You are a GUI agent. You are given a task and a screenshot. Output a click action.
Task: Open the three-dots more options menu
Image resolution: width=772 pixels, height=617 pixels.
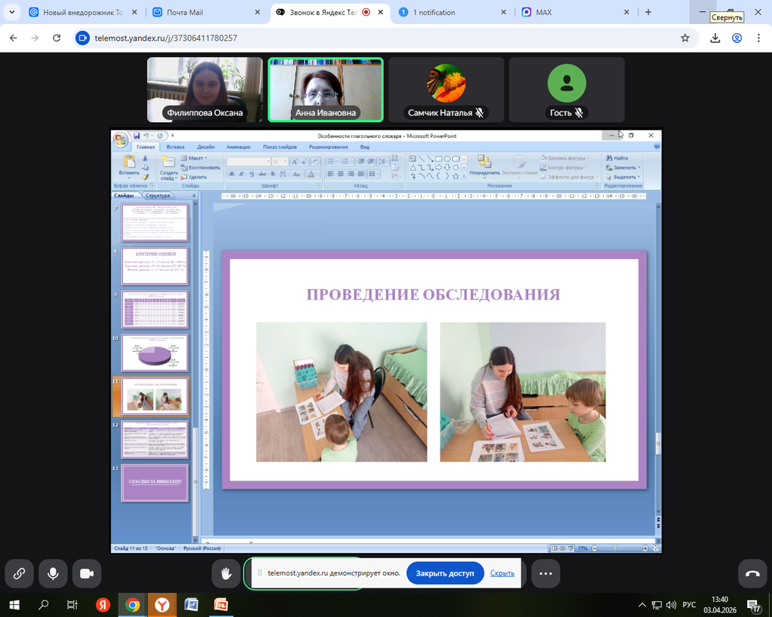coord(546,573)
